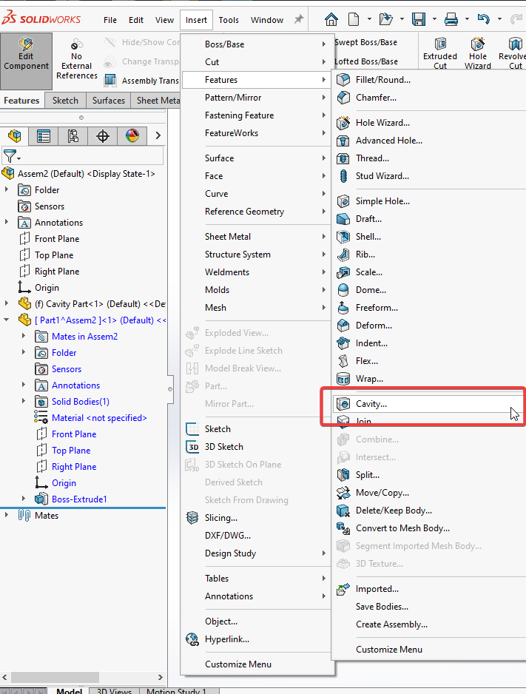The width and height of the screenshot is (526, 694).
Task: Open the DimXpertManager crosshair tab
Action: (x=103, y=136)
